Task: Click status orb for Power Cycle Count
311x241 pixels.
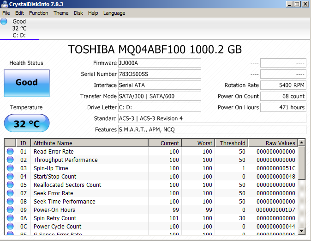Action: (x=10, y=227)
